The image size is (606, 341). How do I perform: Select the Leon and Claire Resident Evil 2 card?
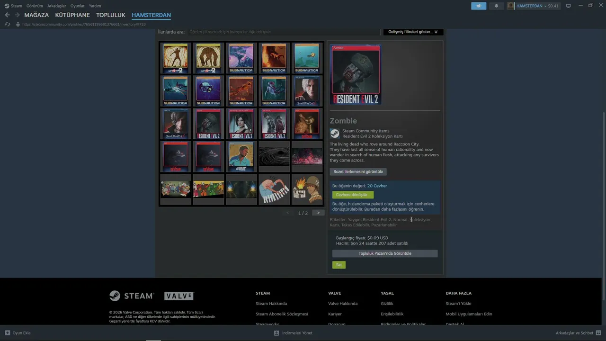pos(274,124)
